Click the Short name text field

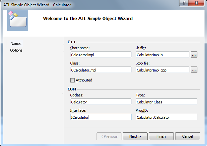pos(101,55)
